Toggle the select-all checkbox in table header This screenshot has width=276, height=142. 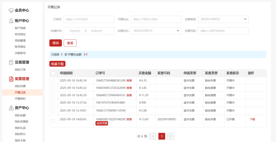pyautogui.click(x=53, y=73)
